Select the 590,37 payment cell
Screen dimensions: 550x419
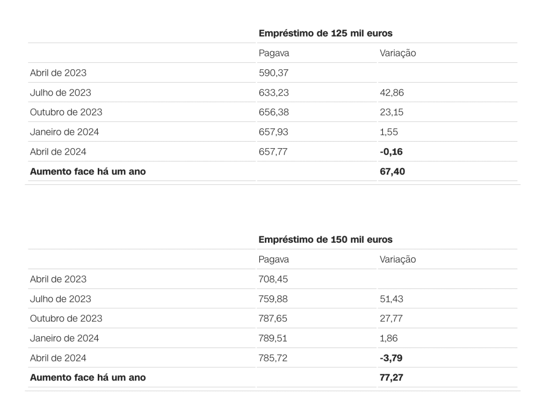(x=273, y=73)
